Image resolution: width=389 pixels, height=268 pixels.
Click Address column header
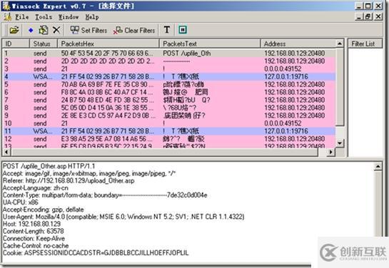[x=298, y=44]
